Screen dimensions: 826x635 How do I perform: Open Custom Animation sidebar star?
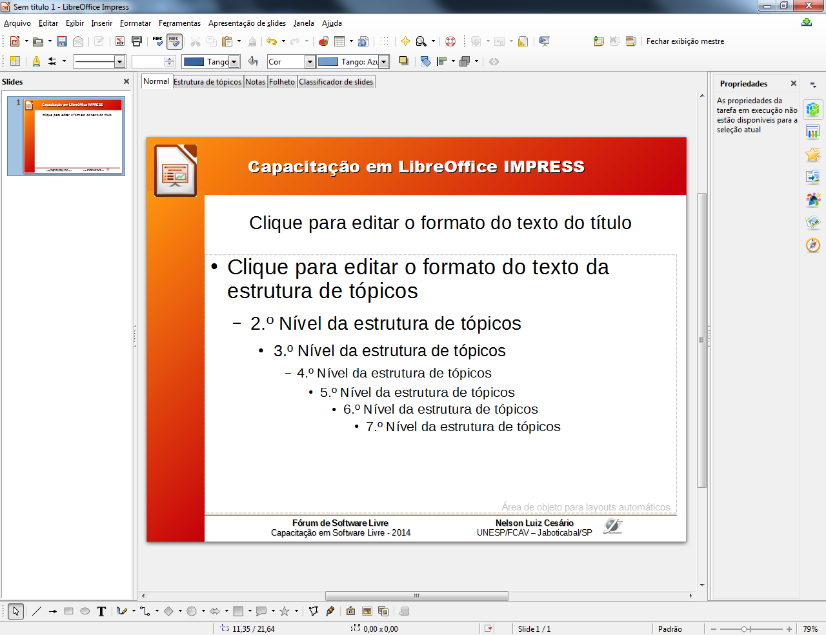click(x=813, y=154)
